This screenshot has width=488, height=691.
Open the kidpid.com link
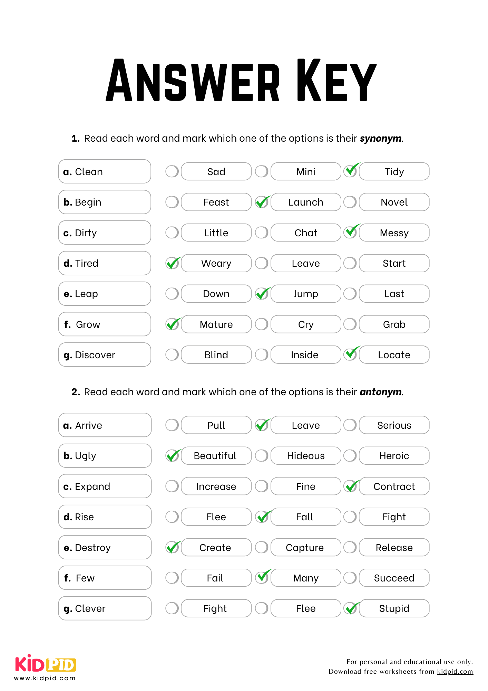(455, 671)
